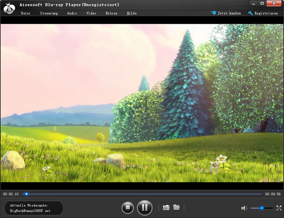Expand the Video menu
The image size is (284, 218).
(x=91, y=13)
